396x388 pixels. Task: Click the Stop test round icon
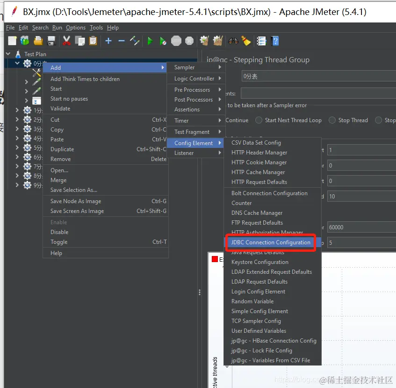[x=176, y=41]
